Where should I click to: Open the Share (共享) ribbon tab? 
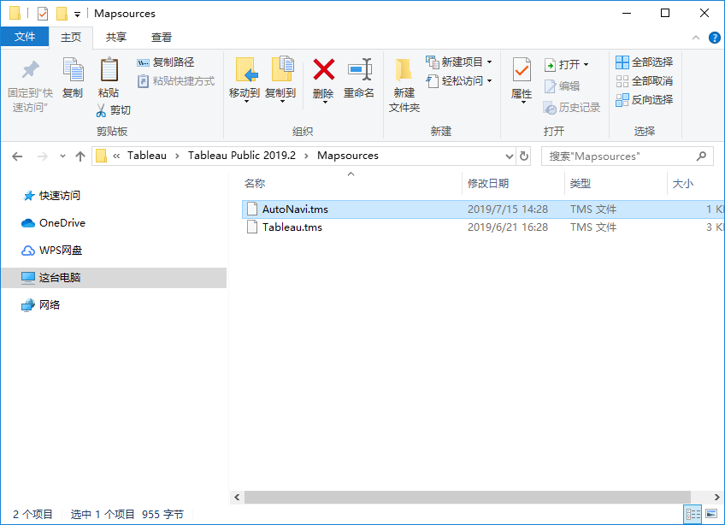tap(116, 37)
